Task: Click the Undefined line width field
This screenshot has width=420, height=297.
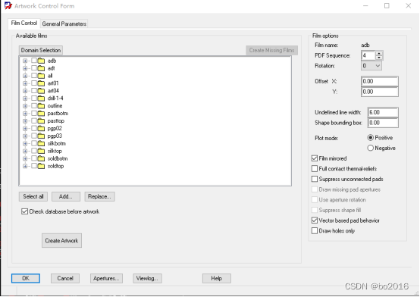Action: point(383,112)
